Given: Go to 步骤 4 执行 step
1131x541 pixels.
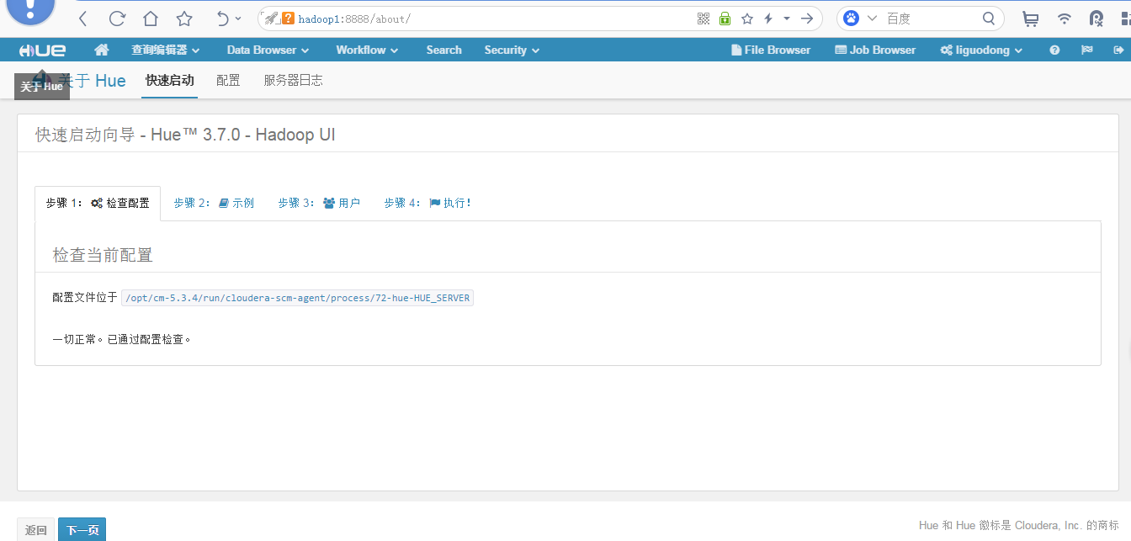Looking at the screenshot, I should (x=427, y=204).
